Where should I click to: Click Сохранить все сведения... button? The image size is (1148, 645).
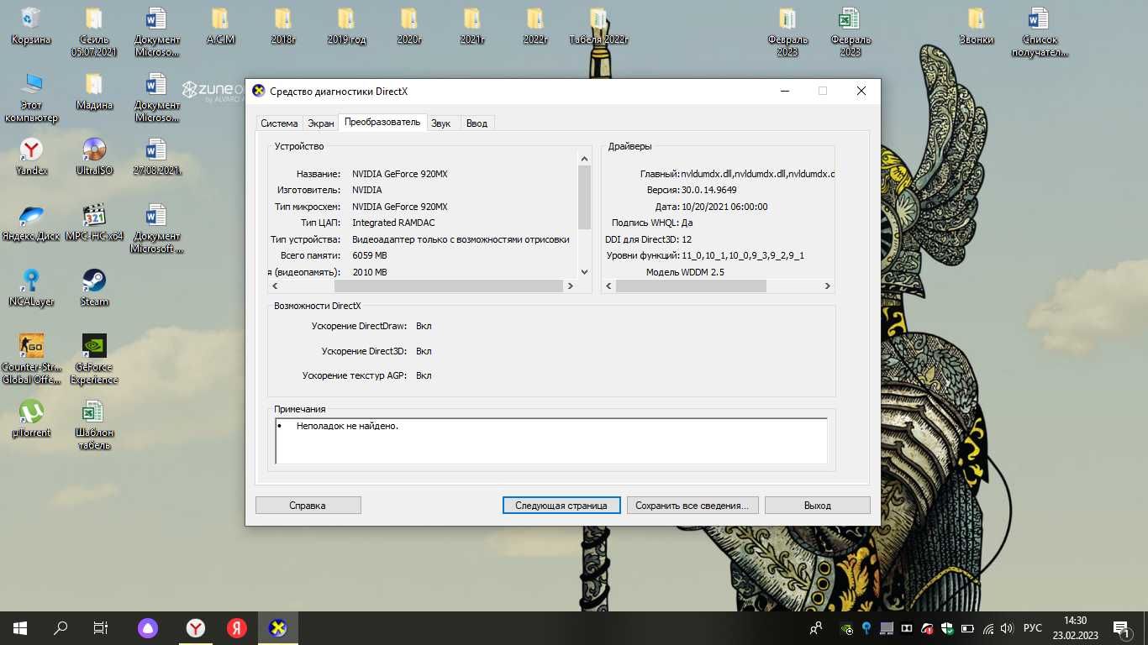tap(692, 506)
